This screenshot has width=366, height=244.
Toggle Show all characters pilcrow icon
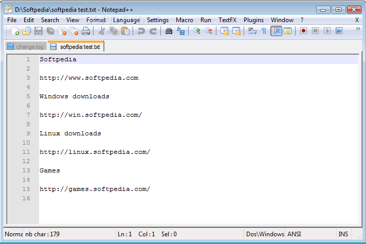(x=264, y=31)
